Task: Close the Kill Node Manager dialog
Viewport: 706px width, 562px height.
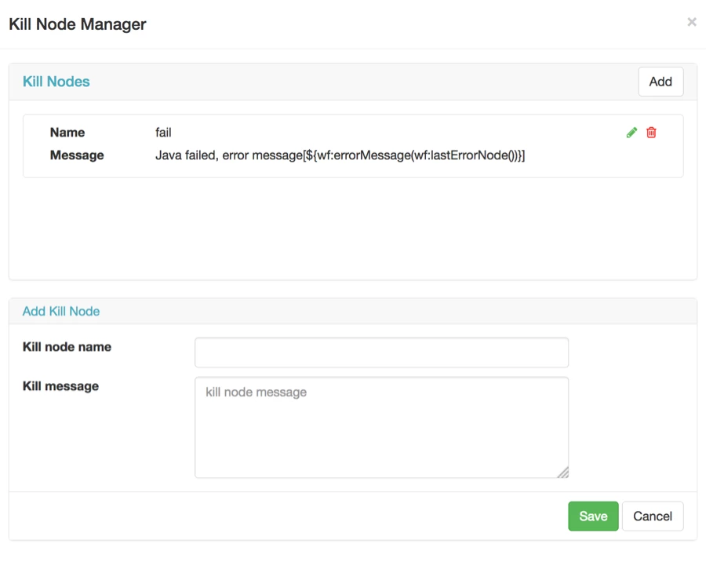Action: pos(692,22)
